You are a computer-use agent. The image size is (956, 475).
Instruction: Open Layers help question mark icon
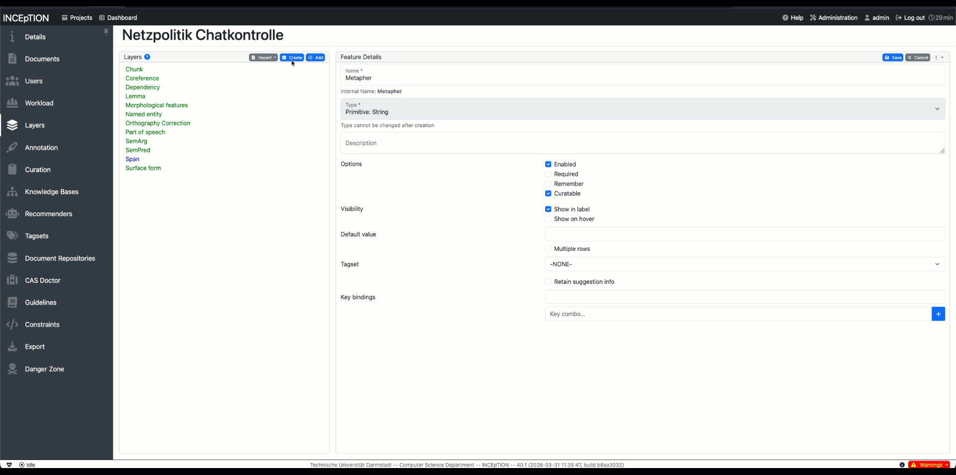pos(147,57)
